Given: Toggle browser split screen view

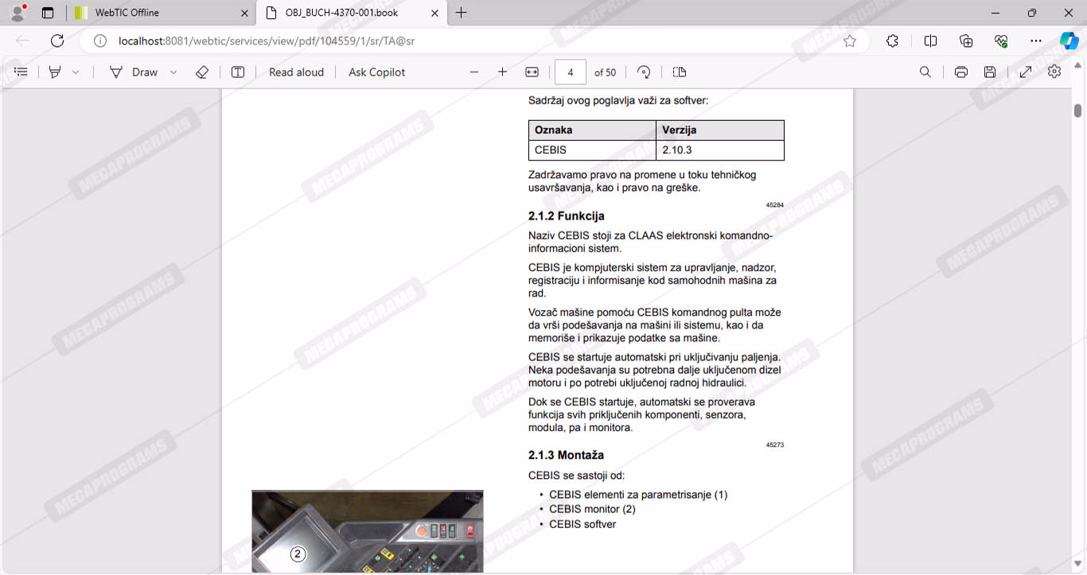Looking at the screenshot, I should tap(930, 41).
